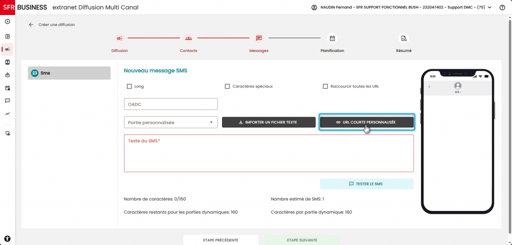Open the accessibility icon at the bottom left
Image resolution: width=512 pixels, height=245 pixels.
pyautogui.click(x=7, y=238)
